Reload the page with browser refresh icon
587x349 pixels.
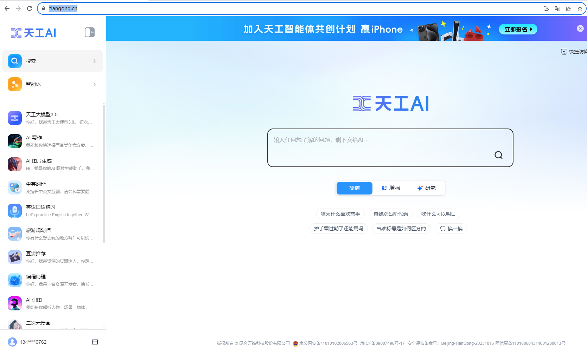pos(30,8)
